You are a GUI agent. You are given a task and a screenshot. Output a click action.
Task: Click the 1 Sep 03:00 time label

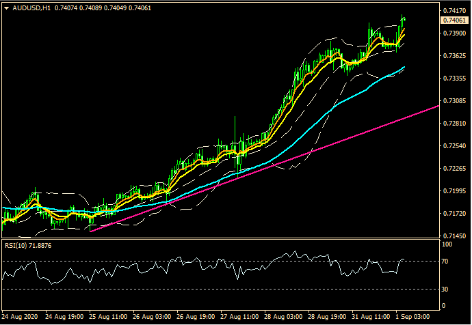point(413,317)
